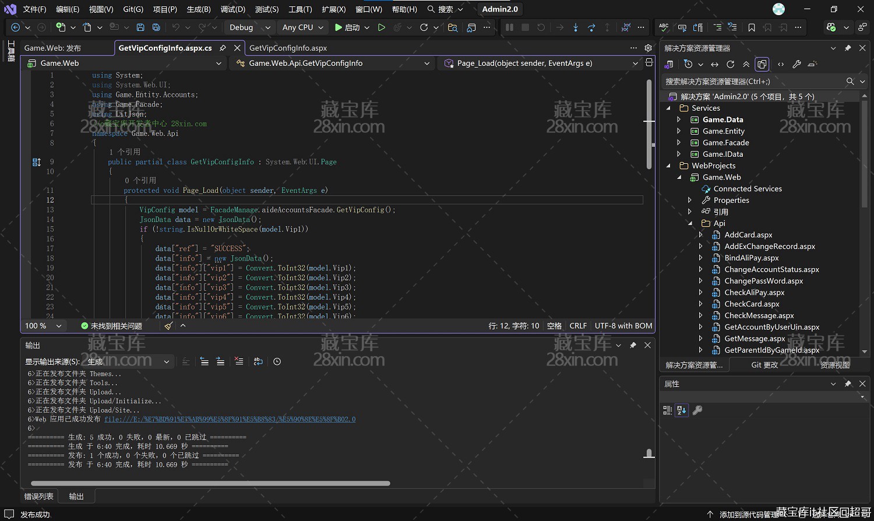Viewport: 874px width, 521px height.
Task: Collapse all items in Solution Explorer toolbar
Action: (746, 64)
